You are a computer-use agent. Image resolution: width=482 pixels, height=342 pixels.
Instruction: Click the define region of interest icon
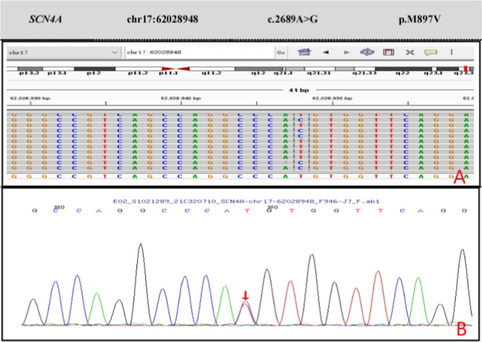[x=388, y=52]
